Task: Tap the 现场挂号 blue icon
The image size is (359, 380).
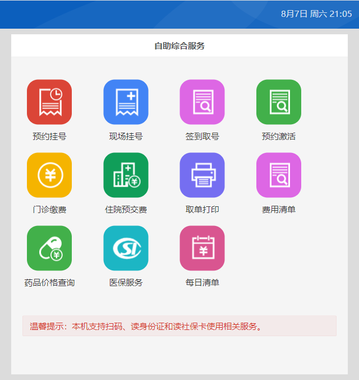Action: (126, 102)
